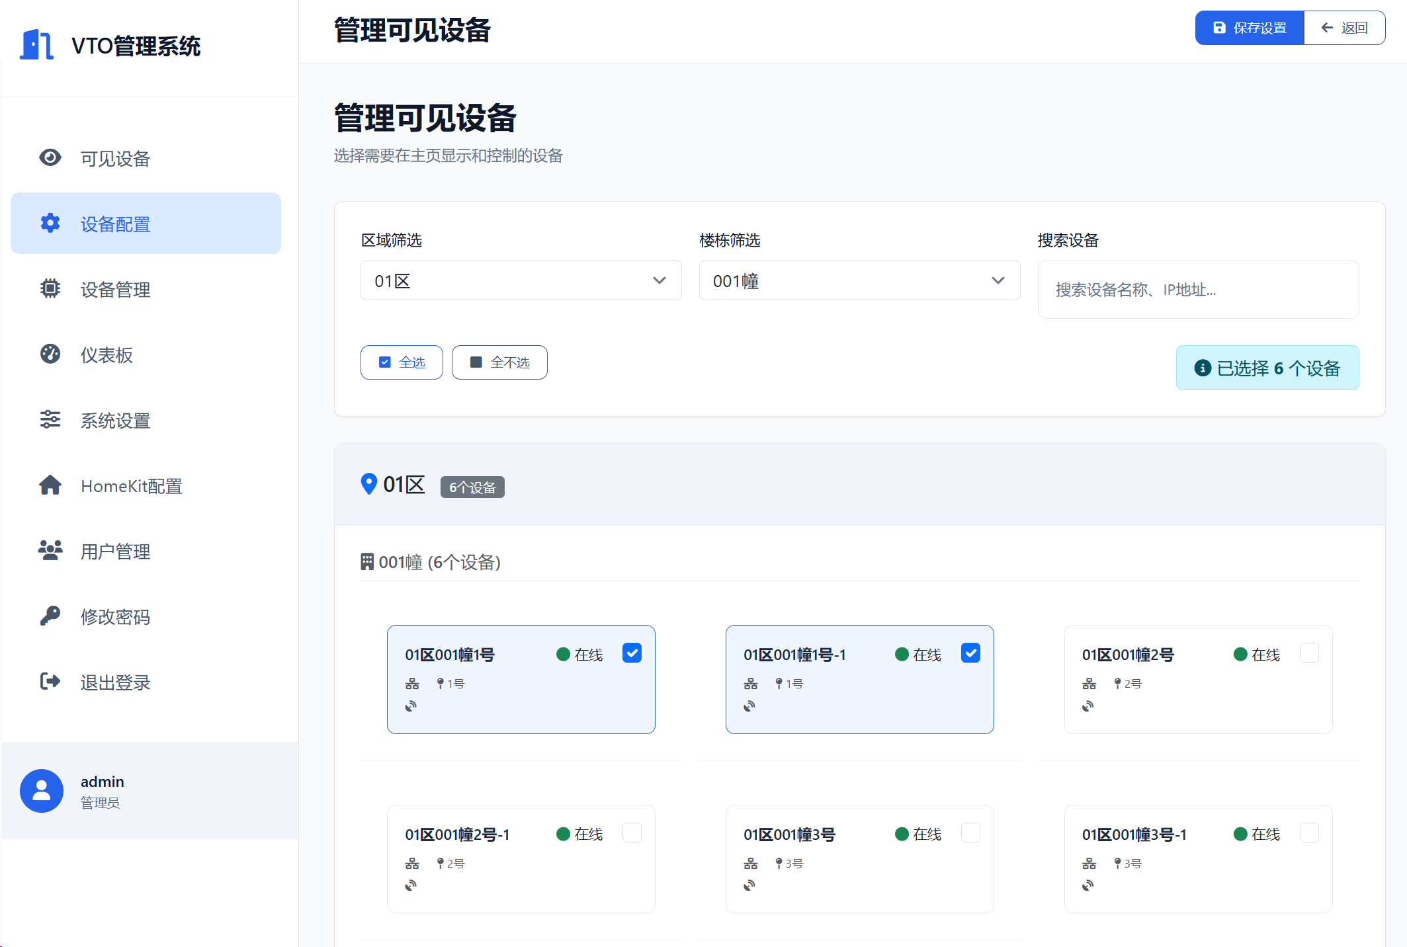Screen dimensions: 1407x947
Task: Enable the 01区001幢3号-1 device checkbox
Action: coord(1309,833)
